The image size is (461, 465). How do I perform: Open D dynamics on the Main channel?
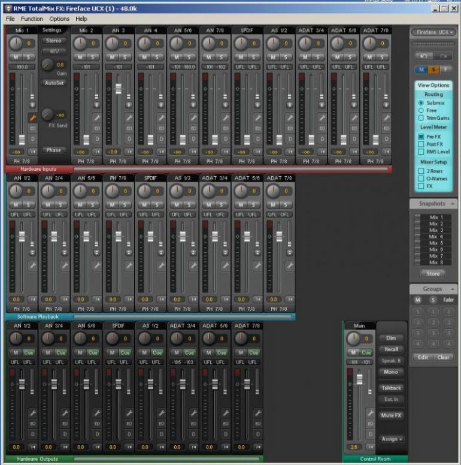[x=371, y=434]
